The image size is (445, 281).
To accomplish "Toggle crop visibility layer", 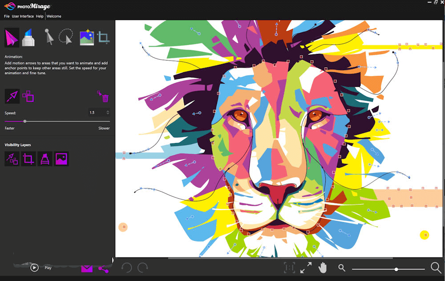I will coord(28,159).
